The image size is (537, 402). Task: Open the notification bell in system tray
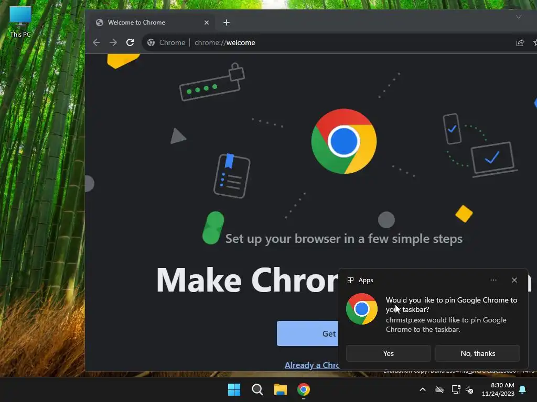coord(523,389)
